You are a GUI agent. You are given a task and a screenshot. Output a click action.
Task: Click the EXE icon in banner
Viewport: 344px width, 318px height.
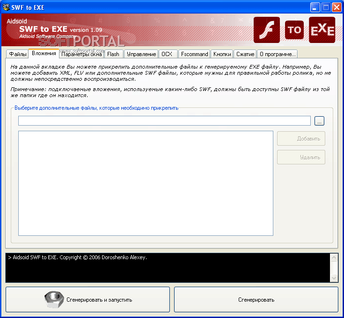(322, 30)
